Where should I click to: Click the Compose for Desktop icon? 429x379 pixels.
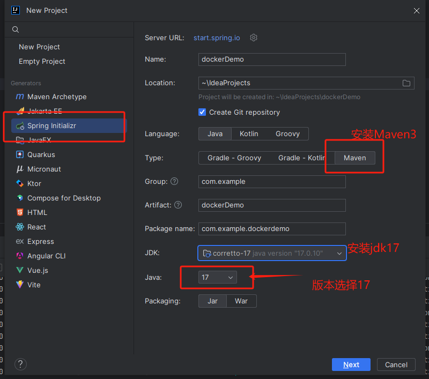point(20,198)
